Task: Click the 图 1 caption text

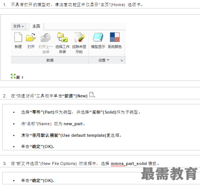Action: pos(20,77)
